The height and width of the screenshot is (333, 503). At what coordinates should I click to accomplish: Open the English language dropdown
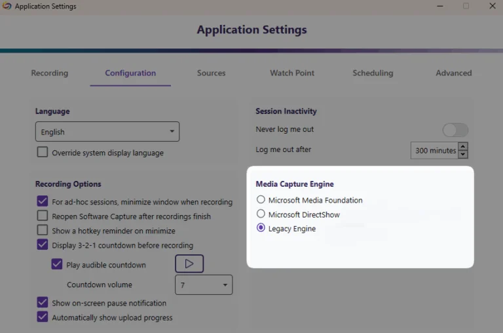pos(107,131)
